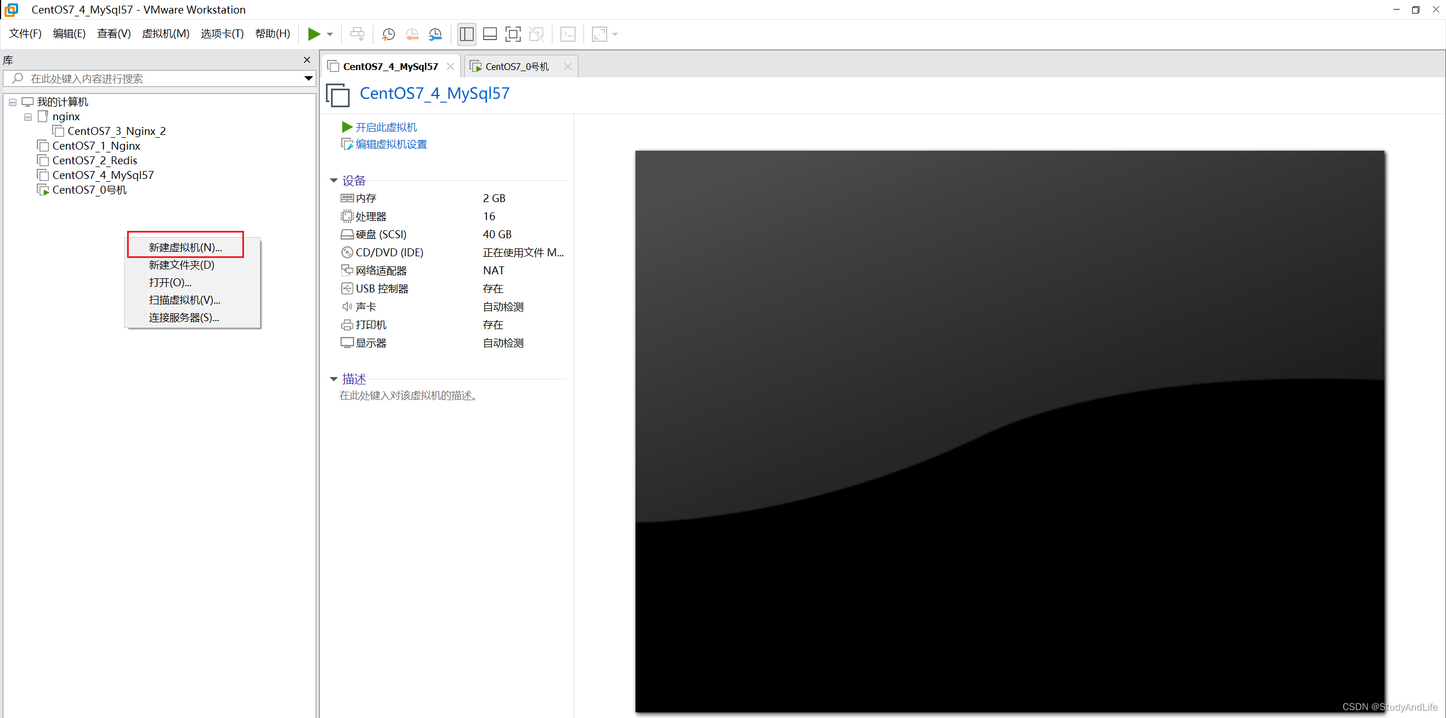Click the 编辑虚拟机设置 link

coord(391,145)
